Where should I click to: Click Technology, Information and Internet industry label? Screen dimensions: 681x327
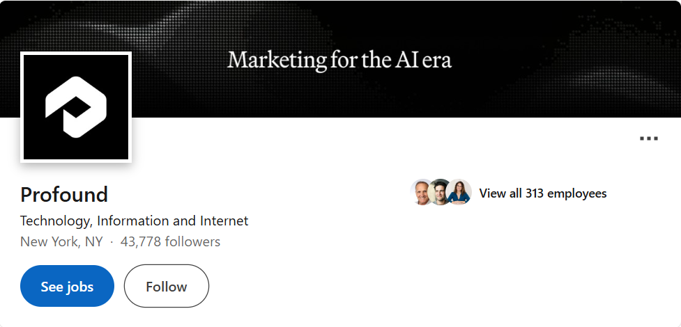pyautogui.click(x=135, y=221)
